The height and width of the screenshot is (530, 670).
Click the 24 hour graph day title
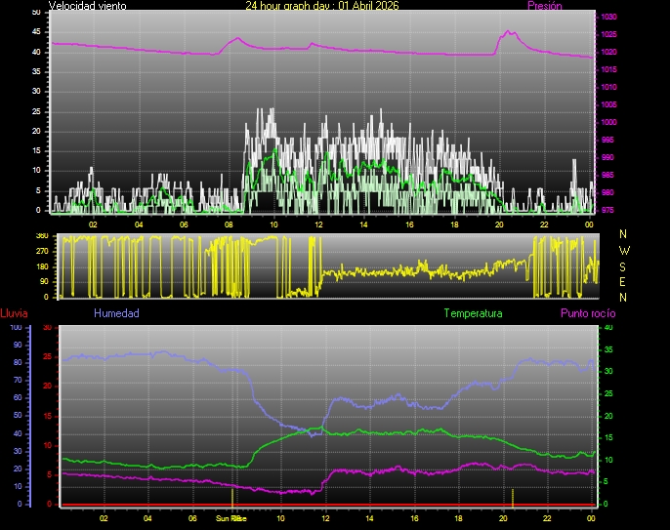321,6
